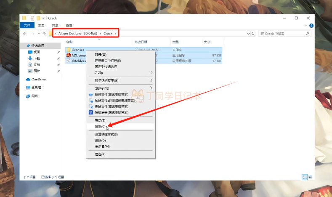The width and height of the screenshot is (332, 197).
Task: Select Crack segment in the address path
Action: coord(108,34)
